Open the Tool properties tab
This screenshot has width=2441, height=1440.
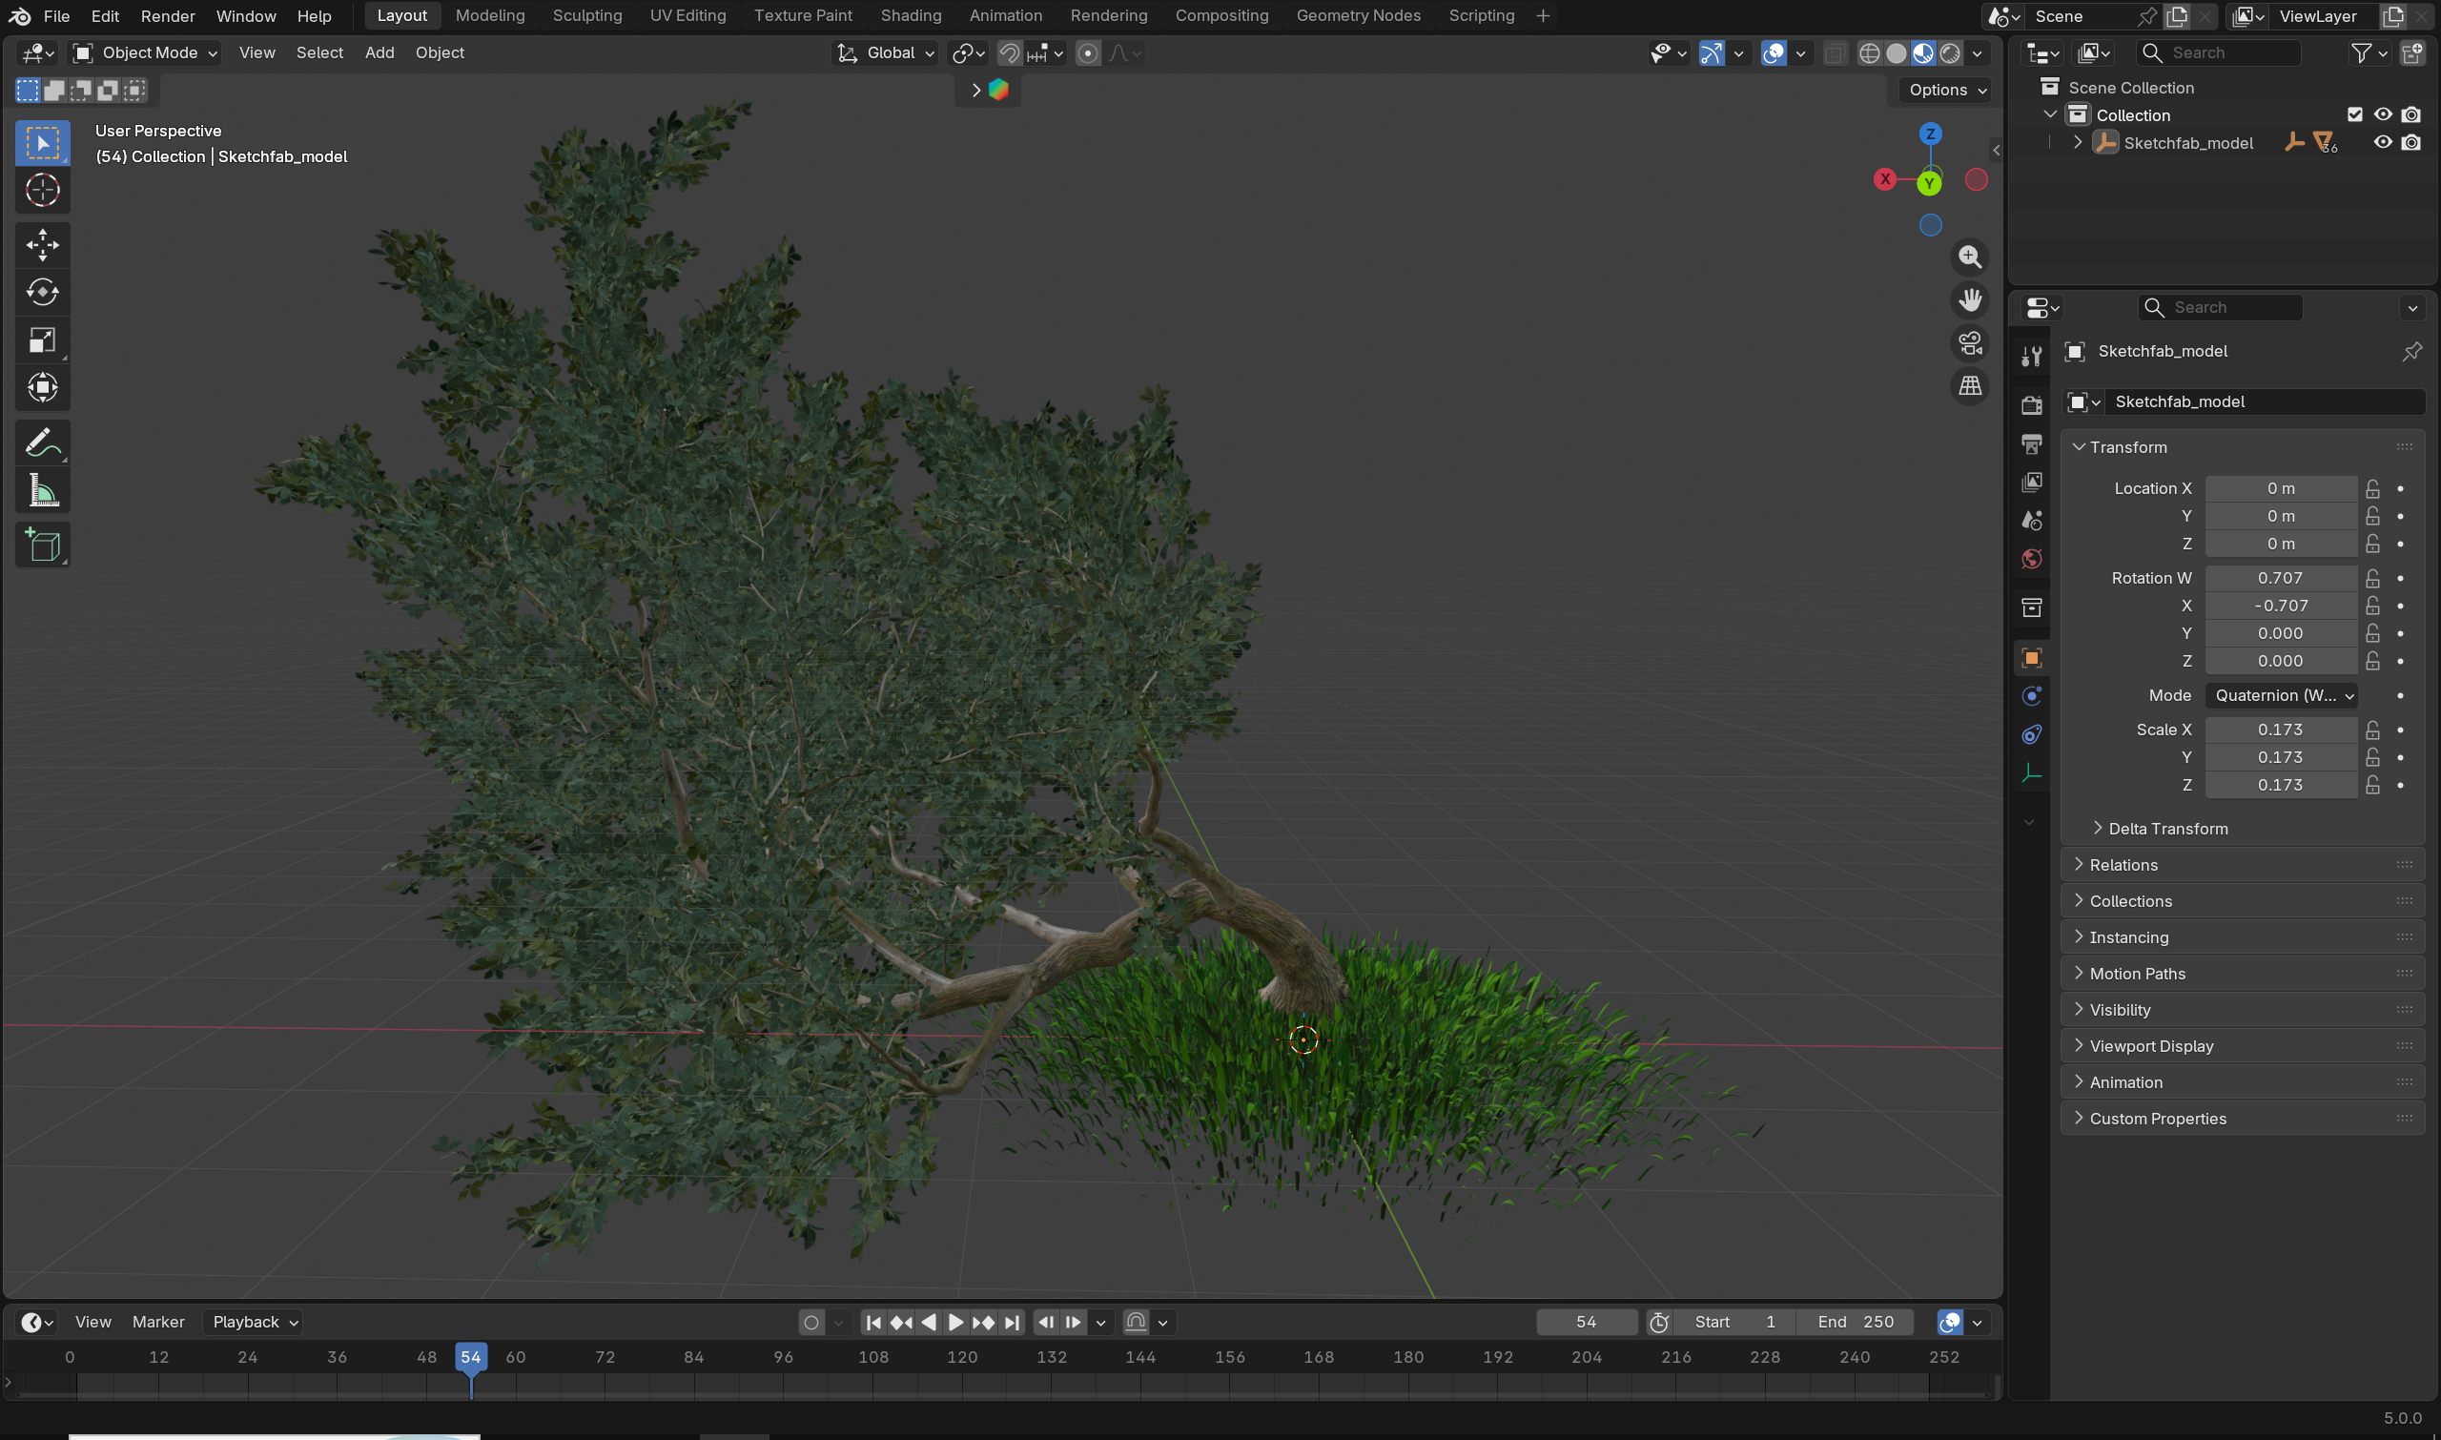click(x=2031, y=356)
